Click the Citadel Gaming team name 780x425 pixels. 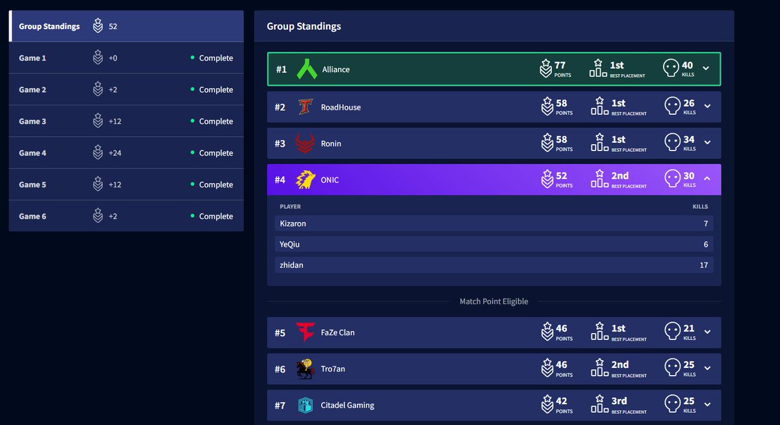[348, 405]
